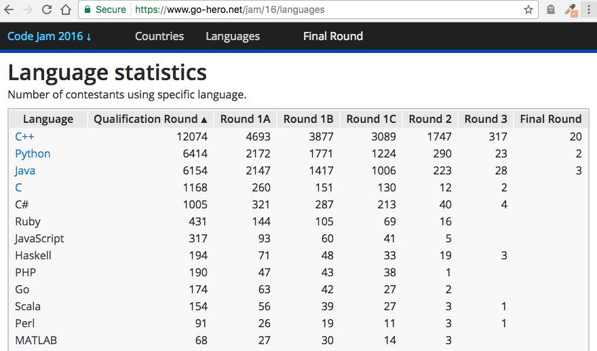
Task: Click MATLAB Round 1B value 30
Action: click(327, 340)
